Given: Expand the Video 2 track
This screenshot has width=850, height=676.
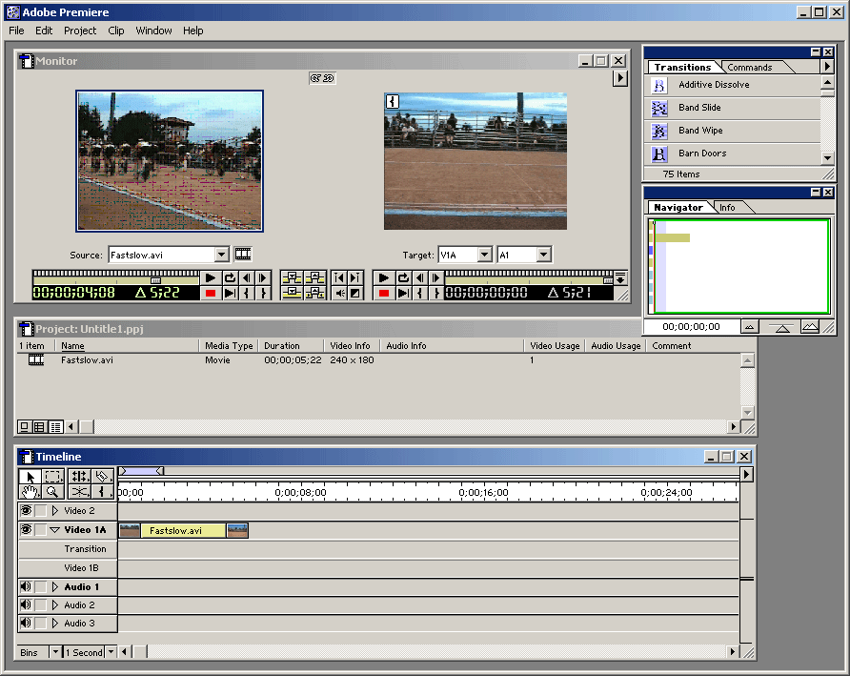Looking at the screenshot, I should point(54,510).
